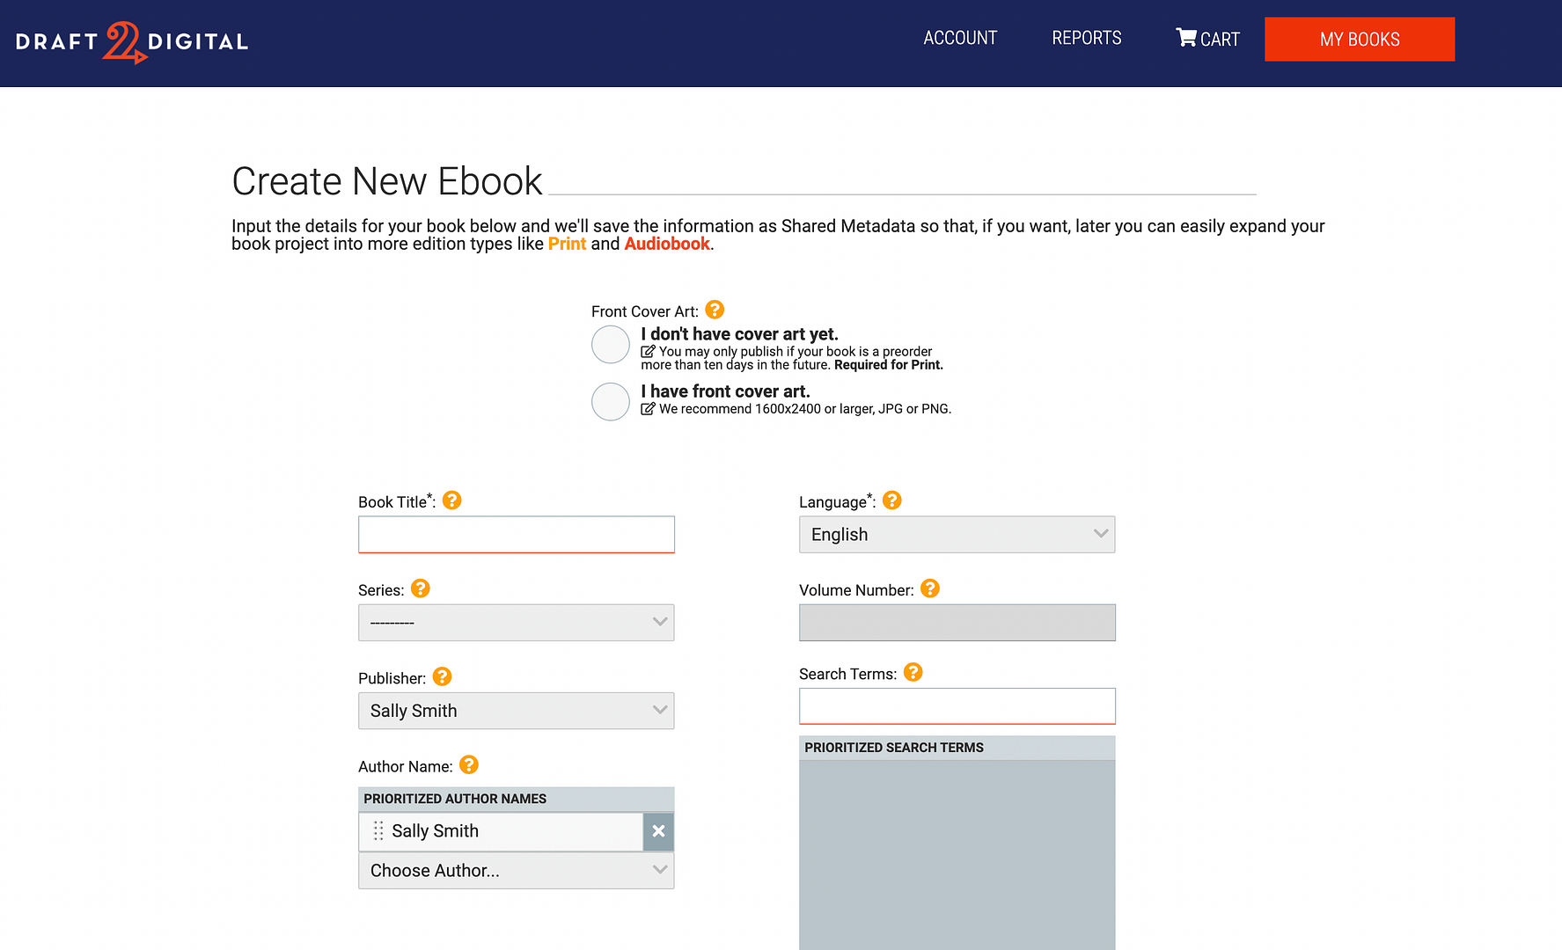Open the Publisher dropdown showing Sally Smith
Viewport: 1562px width, 950px height.
click(516, 711)
